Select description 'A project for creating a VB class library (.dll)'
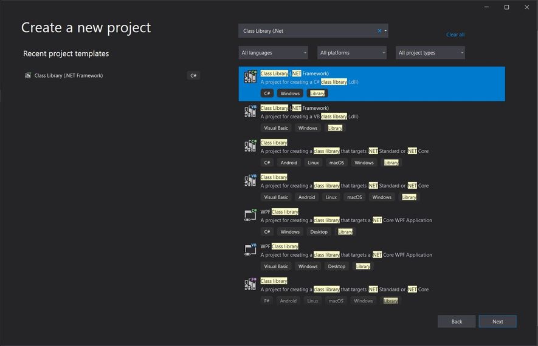The width and height of the screenshot is (538, 346). click(x=309, y=117)
